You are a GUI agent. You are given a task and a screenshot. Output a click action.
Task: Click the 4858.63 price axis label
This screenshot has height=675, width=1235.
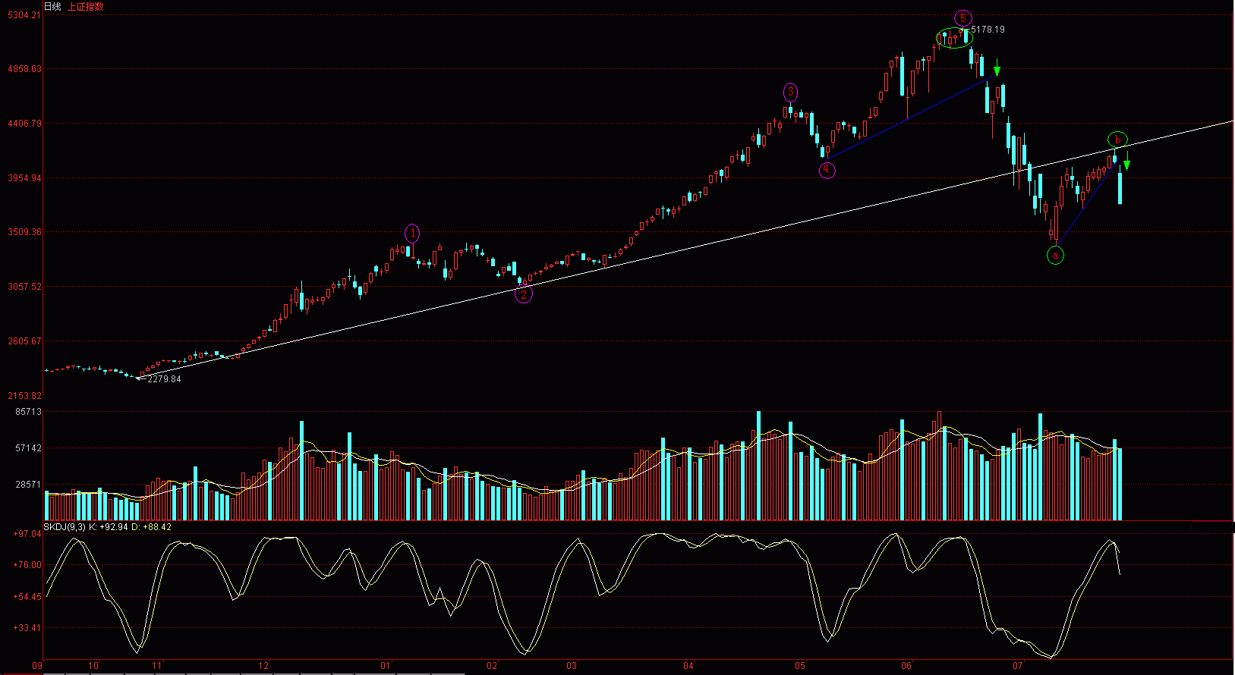coord(24,69)
